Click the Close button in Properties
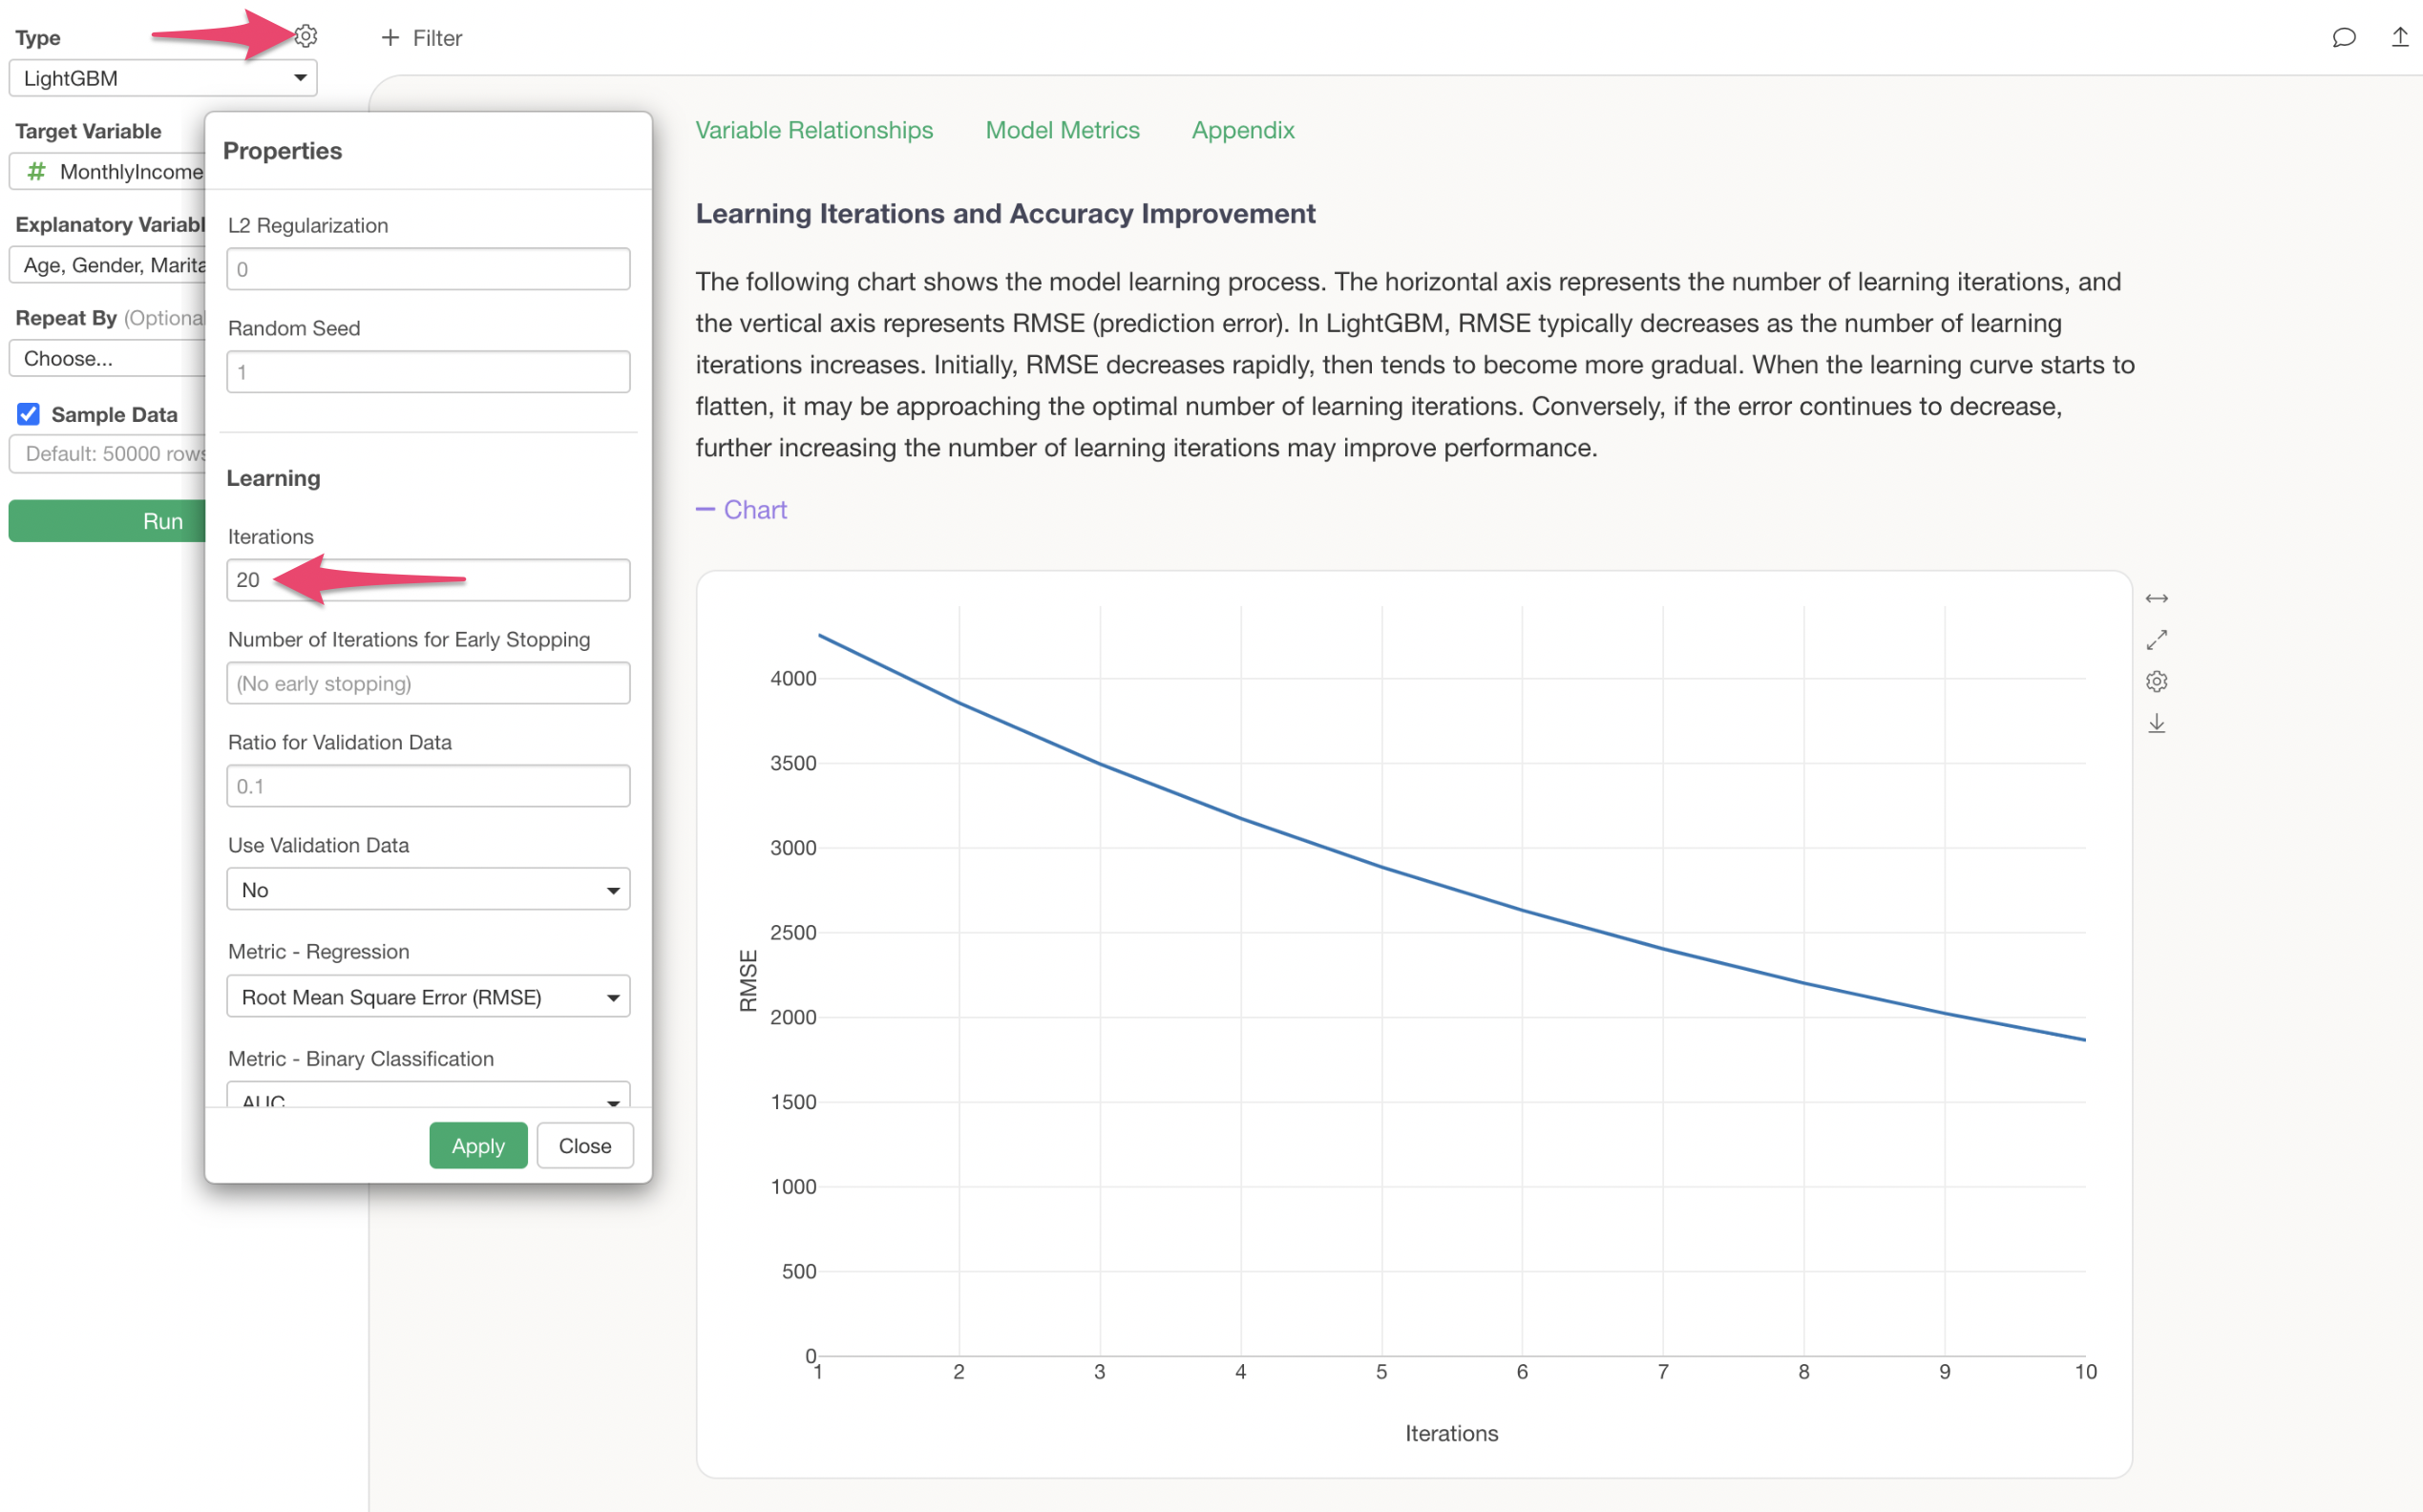The width and height of the screenshot is (2423, 1512). pyautogui.click(x=585, y=1146)
